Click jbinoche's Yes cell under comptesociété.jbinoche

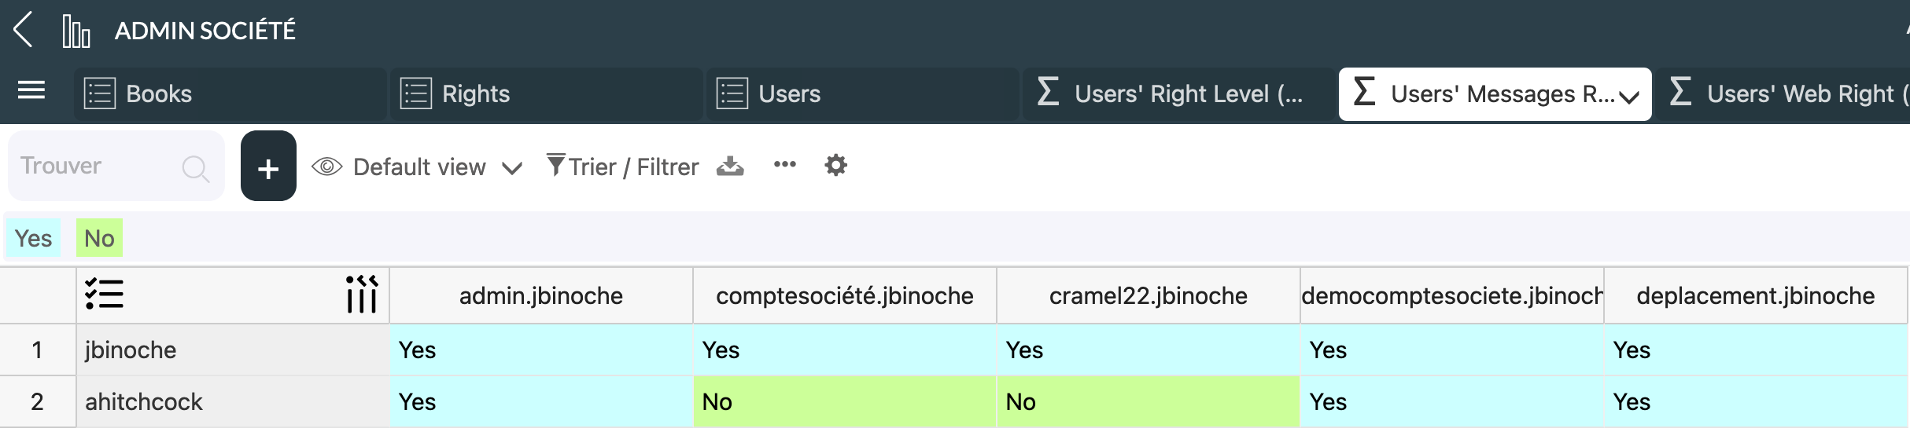[845, 350]
